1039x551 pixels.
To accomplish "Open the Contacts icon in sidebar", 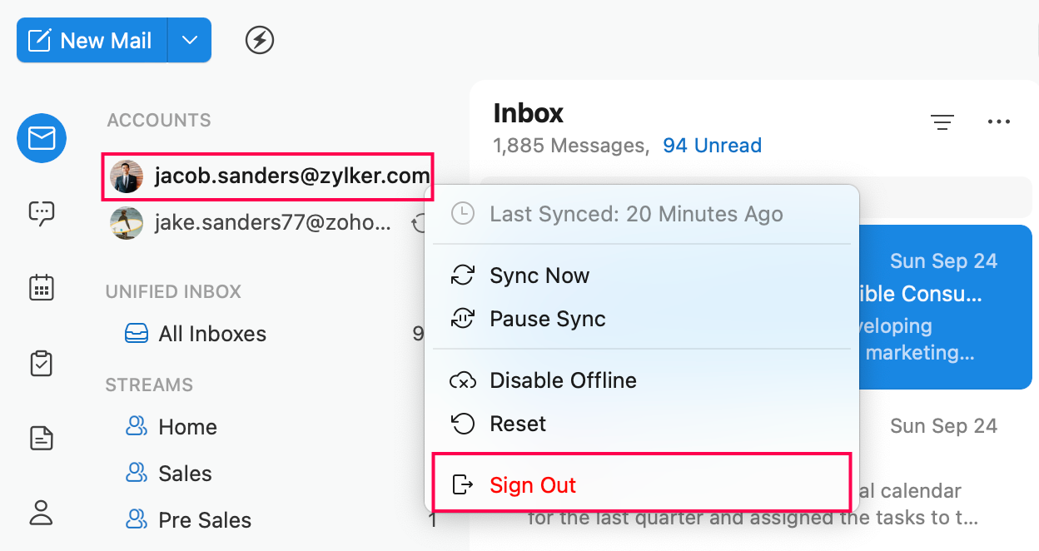I will (42, 512).
